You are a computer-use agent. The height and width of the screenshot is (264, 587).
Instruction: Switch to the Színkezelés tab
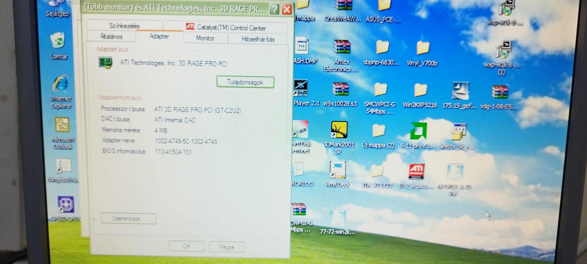point(124,26)
